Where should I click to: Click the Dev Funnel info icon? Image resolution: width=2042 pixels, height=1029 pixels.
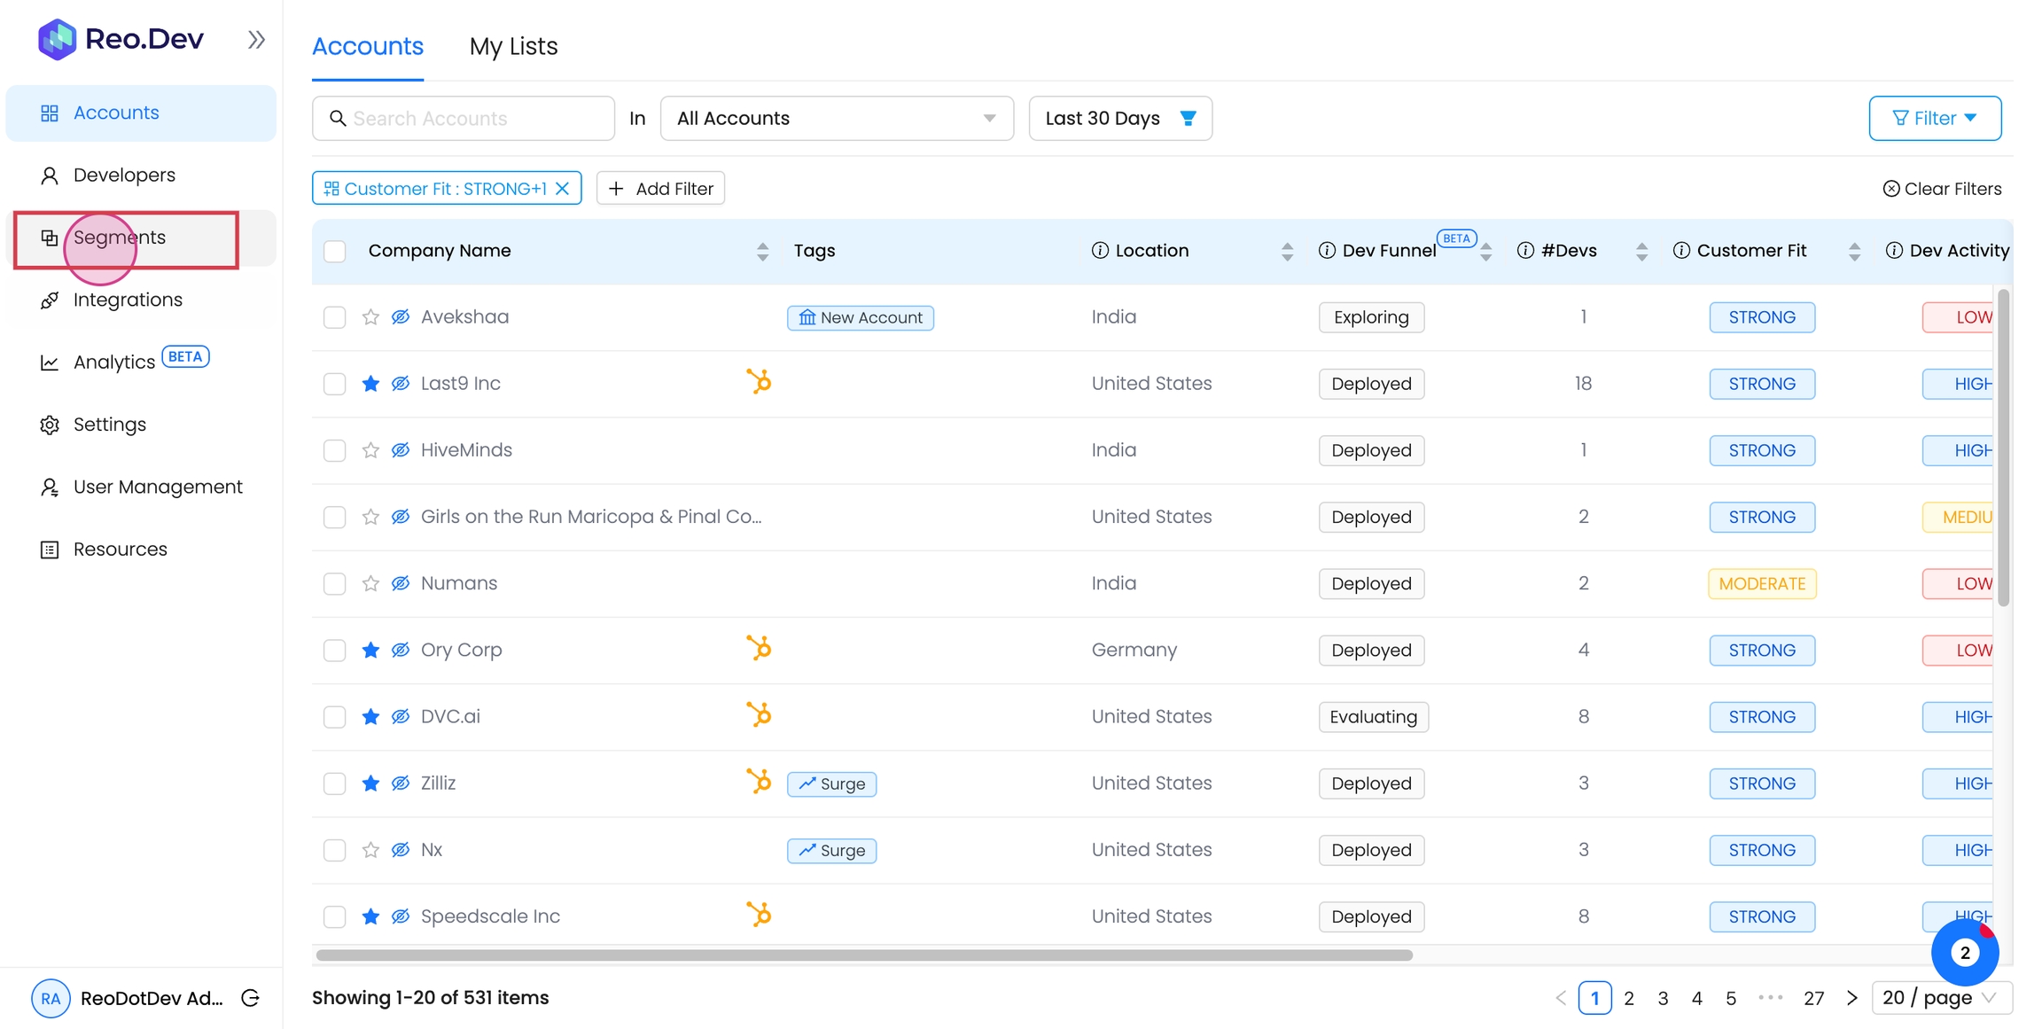pyautogui.click(x=1327, y=251)
